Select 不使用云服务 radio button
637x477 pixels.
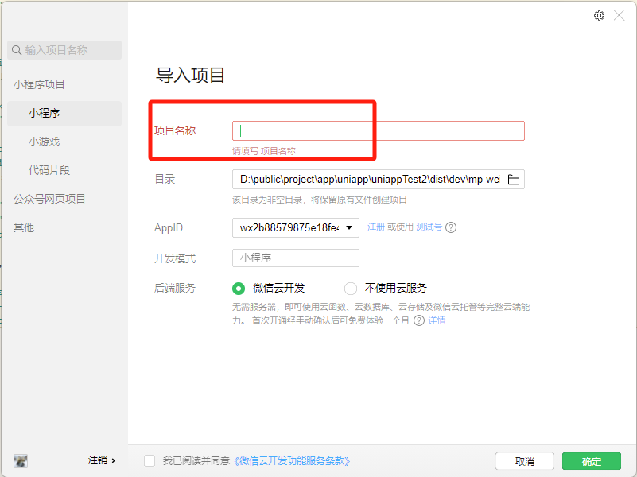351,289
